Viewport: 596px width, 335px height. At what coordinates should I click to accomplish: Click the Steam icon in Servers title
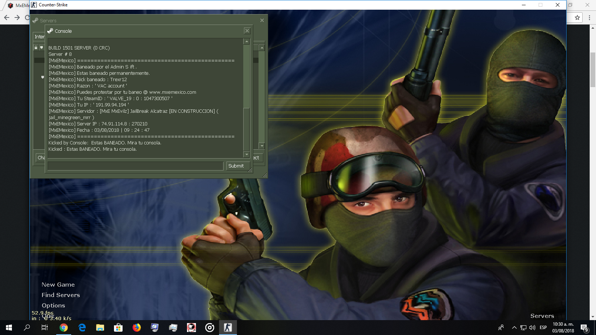point(35,20)
